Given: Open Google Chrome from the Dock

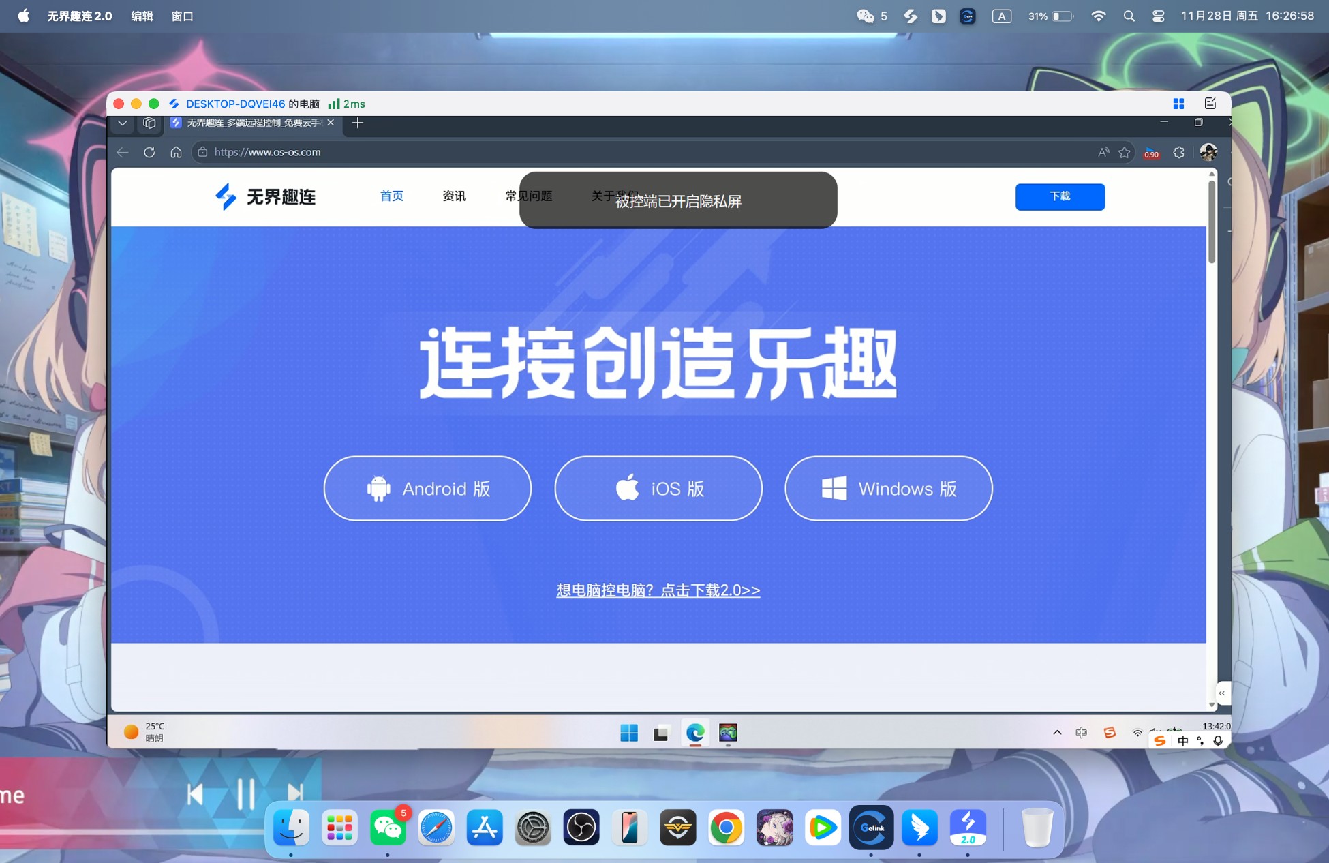Looking at the screenshot, I should coord(727,828).
